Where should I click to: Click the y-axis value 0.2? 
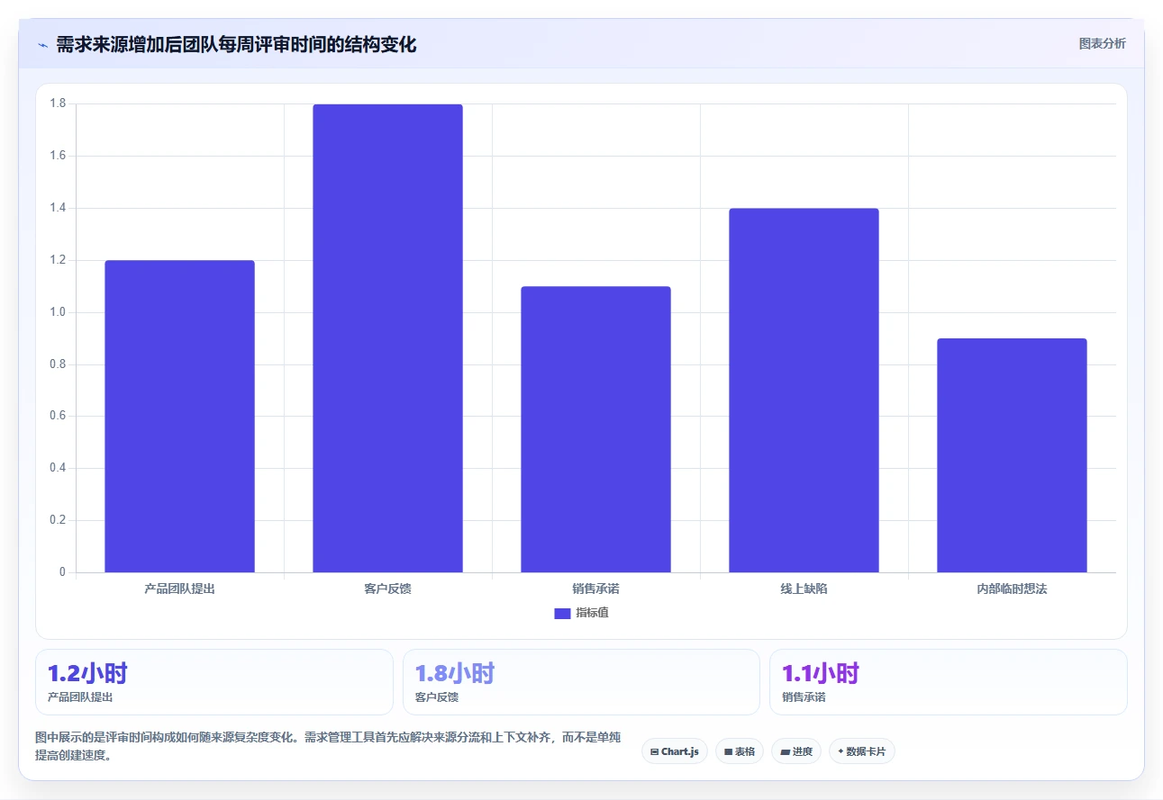pos(58,520)
